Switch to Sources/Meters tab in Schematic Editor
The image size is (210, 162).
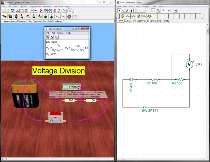(142, 21)
